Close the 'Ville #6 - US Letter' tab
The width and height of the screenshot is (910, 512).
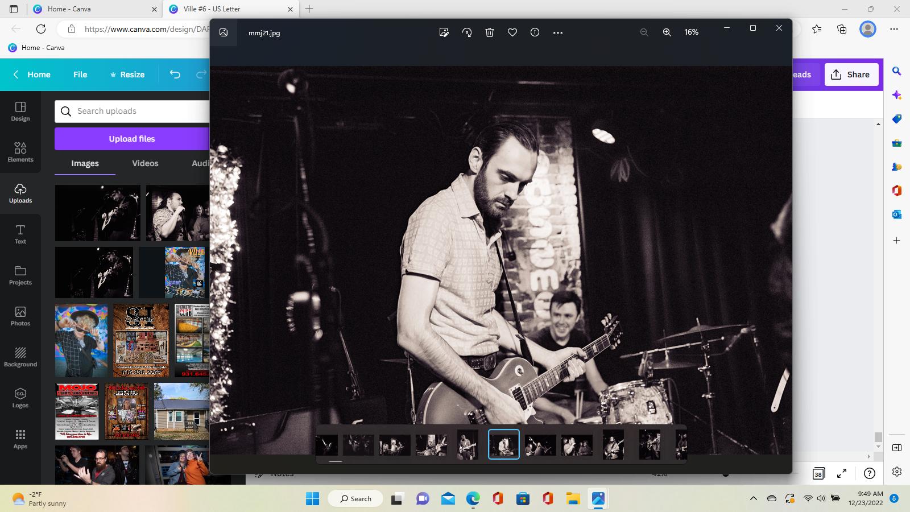290,9
